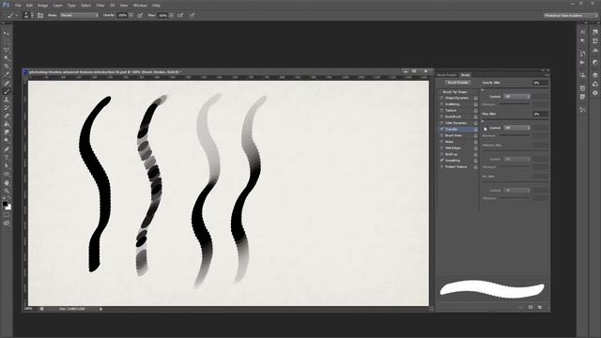This screenshot has height=338, width=601.
Task: Select Brush Tip Shape settings
Action: pyautogui.click(x=455, y=92)
